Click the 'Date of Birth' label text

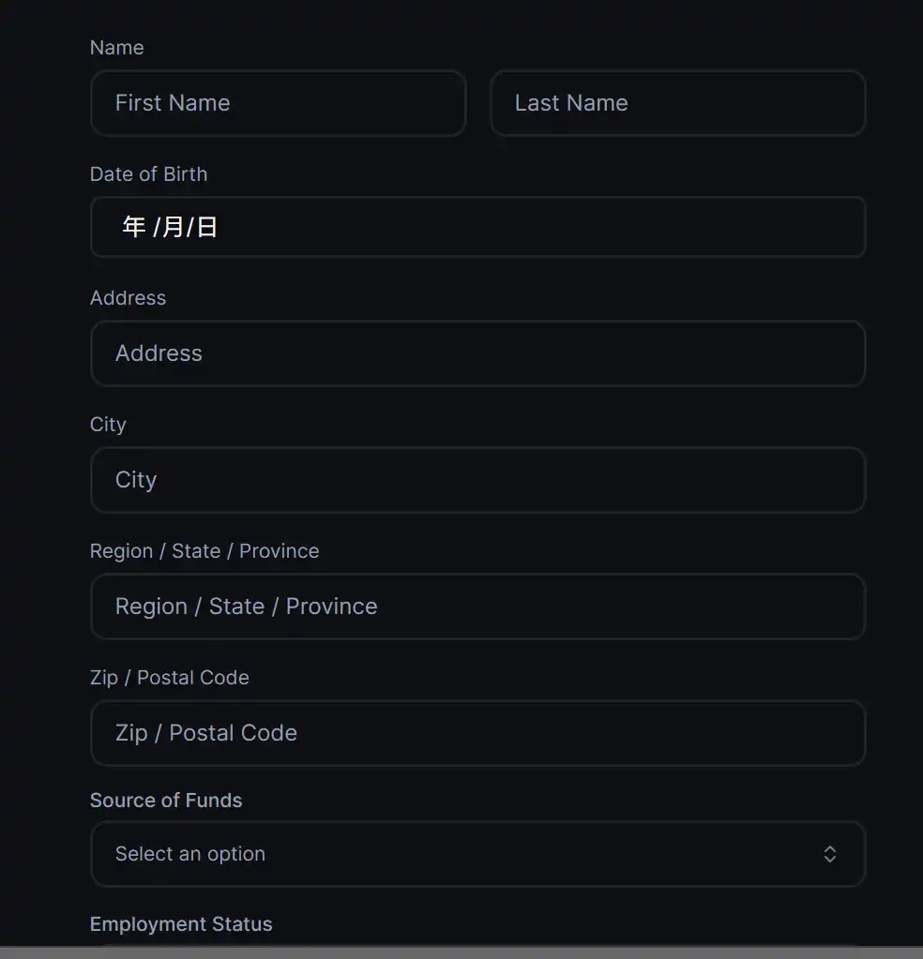click(148, 174)
